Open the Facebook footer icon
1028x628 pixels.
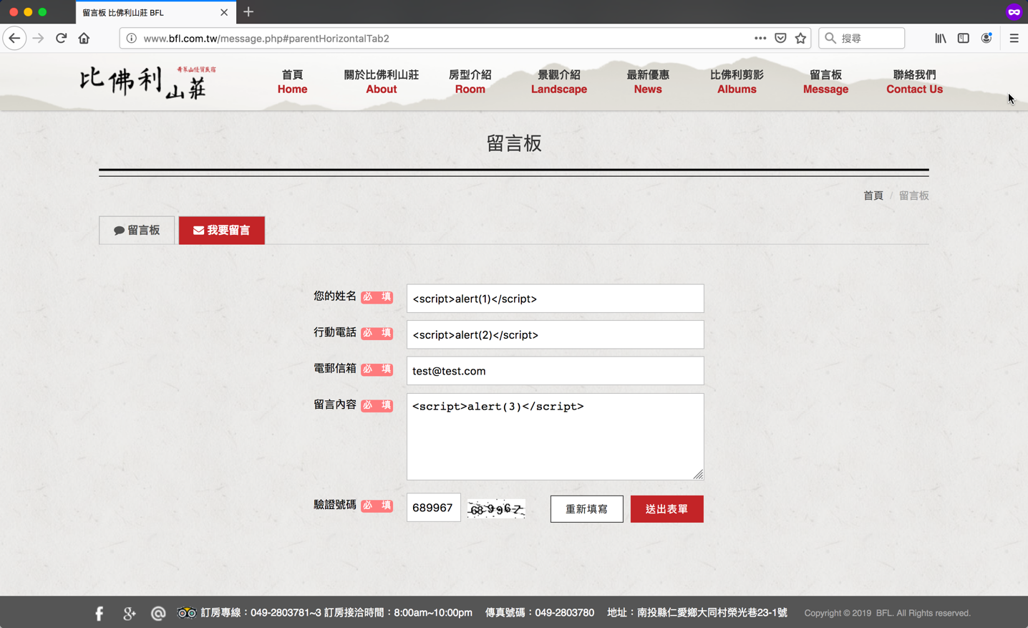[100, 613]
